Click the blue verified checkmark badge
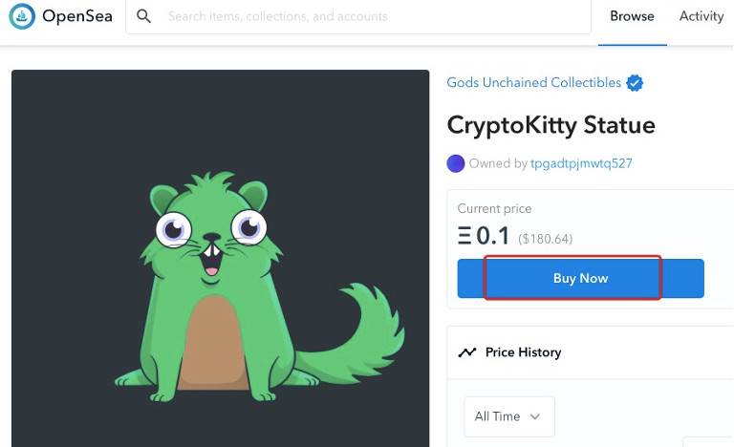The height and width of the screenshot is (447, 734). coord(635,83)
